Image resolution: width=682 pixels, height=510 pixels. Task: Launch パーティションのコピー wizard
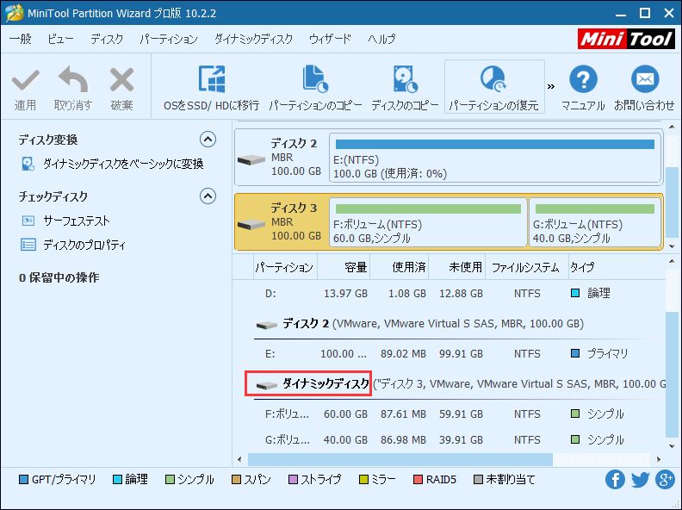click(314, 80)
